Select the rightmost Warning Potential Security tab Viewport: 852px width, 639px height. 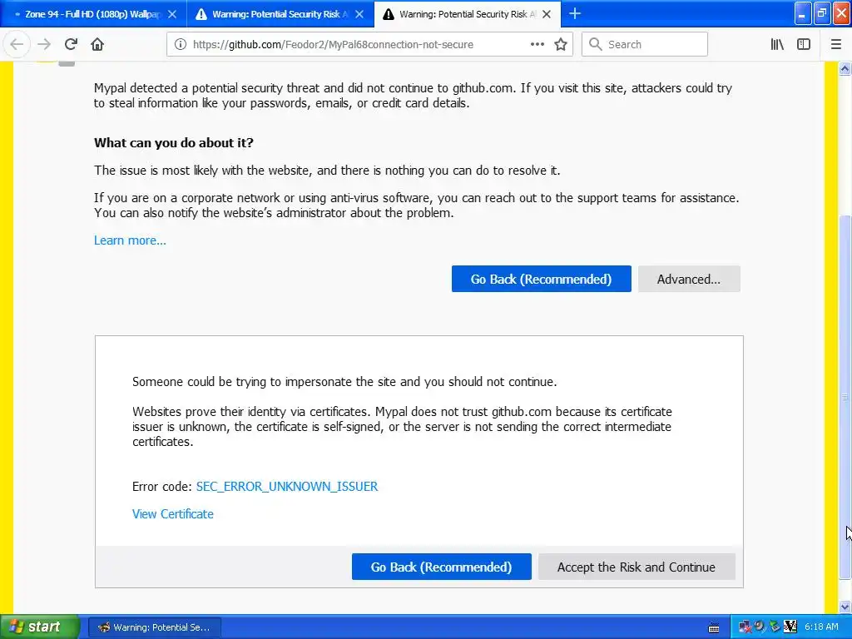[468, 14]
